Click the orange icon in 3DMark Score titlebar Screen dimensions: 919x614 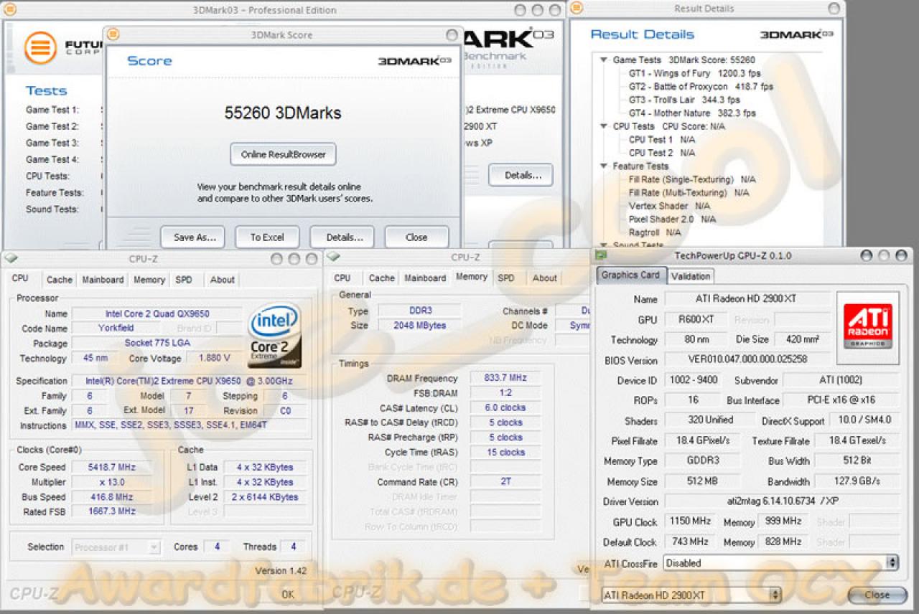coord(113,34)
